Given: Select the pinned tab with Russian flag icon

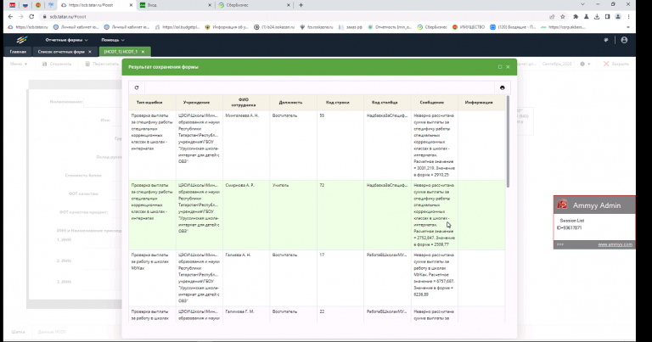Looking at the screenshot, I should 25,5.
